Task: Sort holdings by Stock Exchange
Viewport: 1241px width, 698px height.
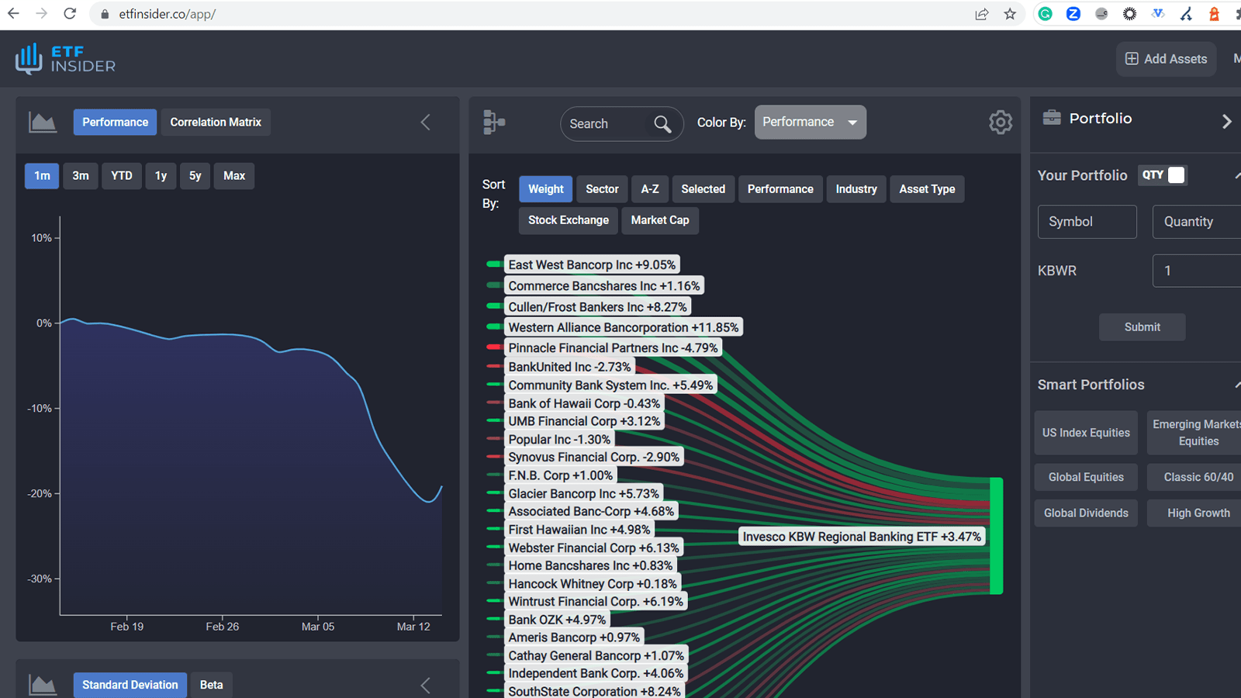Action: click(569, 220)
